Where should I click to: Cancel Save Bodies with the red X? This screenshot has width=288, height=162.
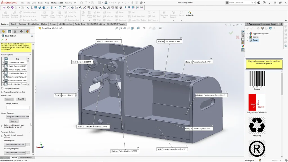pos(6,40)
